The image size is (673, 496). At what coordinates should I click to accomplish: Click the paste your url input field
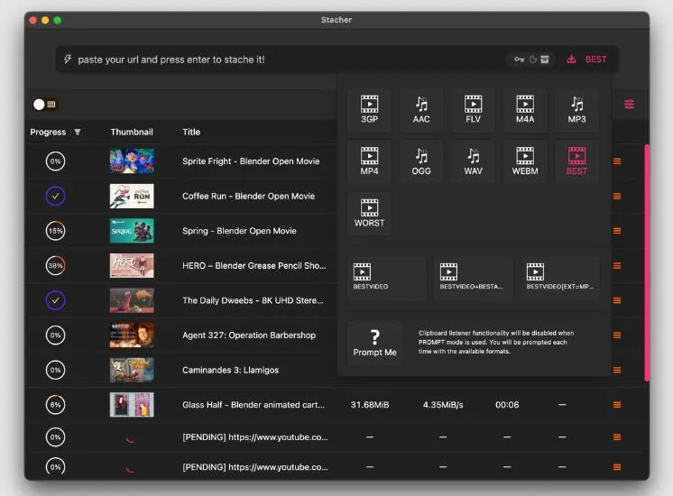pyautogui.click(x=283, y=60)
